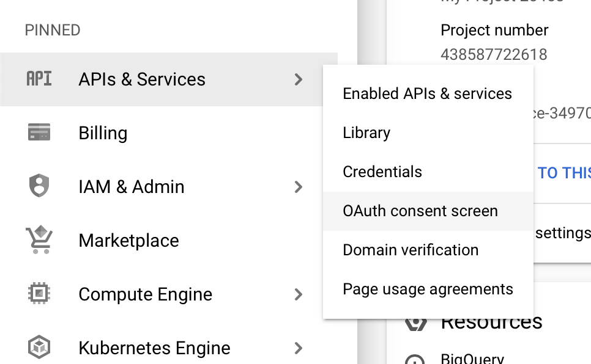The height and width of the screenshot is (364, 591).
Task: Click the Kubernetes Engine hexagon icon
Action: coord(39,348)
